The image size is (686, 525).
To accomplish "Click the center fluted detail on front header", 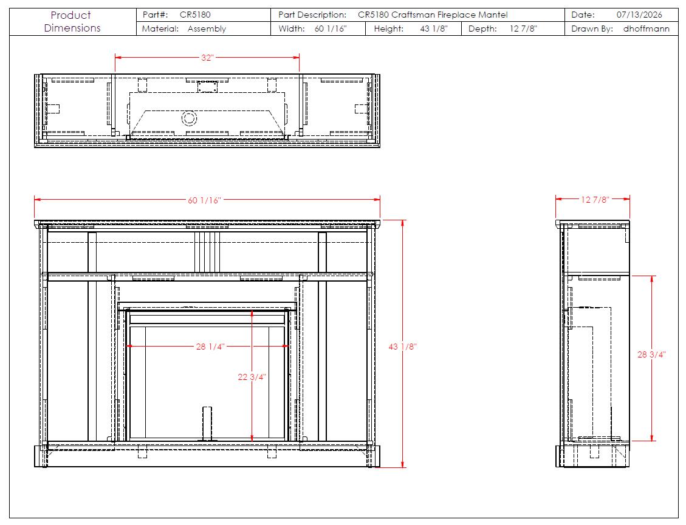I will (207, 252).
